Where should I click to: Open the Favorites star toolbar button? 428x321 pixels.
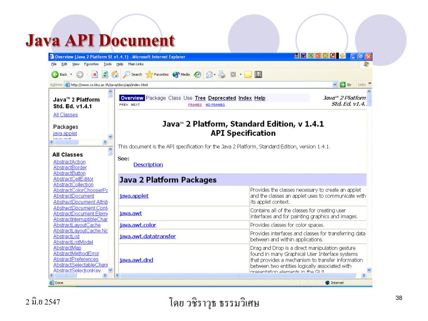click(x=157, y=74)
